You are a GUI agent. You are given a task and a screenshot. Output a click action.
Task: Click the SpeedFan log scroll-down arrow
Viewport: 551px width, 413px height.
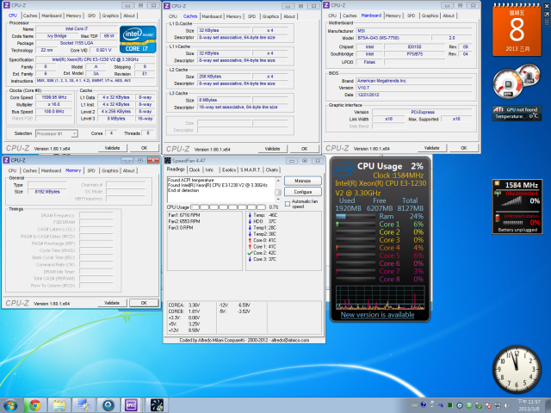click(278, 199)
